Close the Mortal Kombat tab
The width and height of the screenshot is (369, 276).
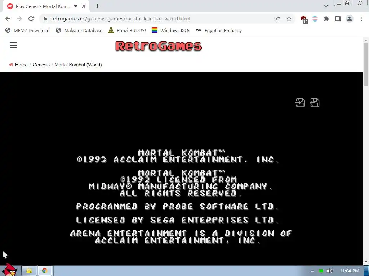[84, 6]
